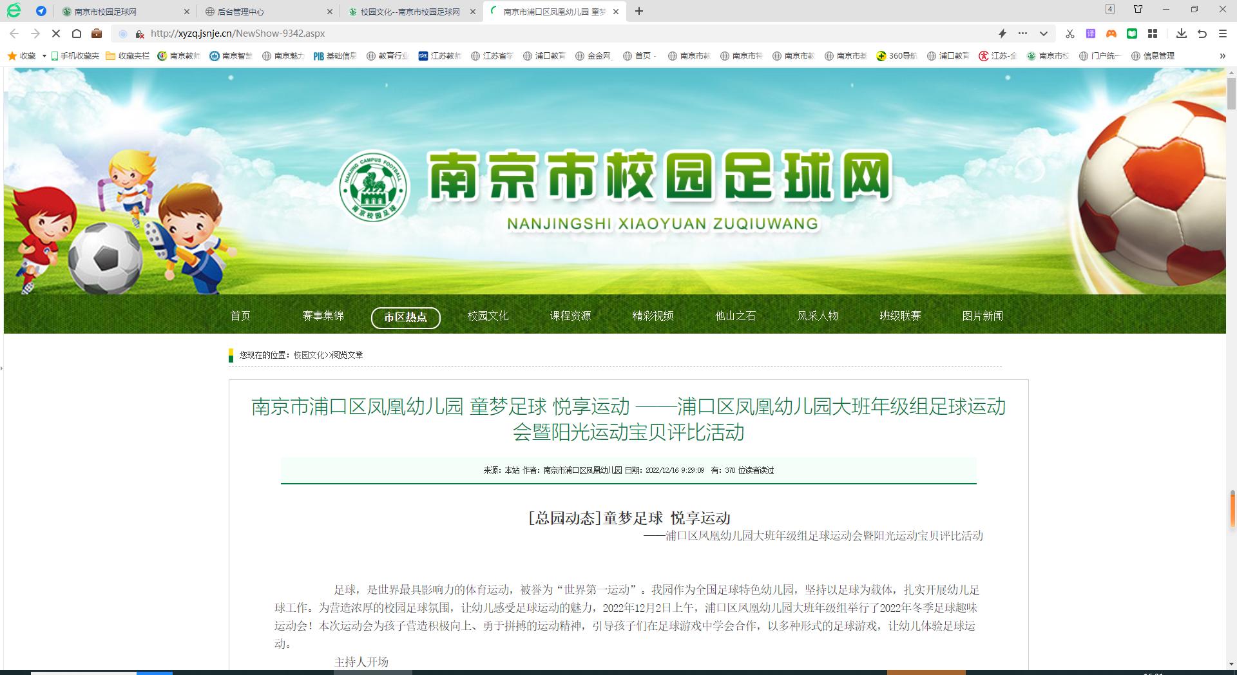Open 精彩视频 in site navigation
1237x675 pixels.
pyautogui.click(x=653, y=316)
